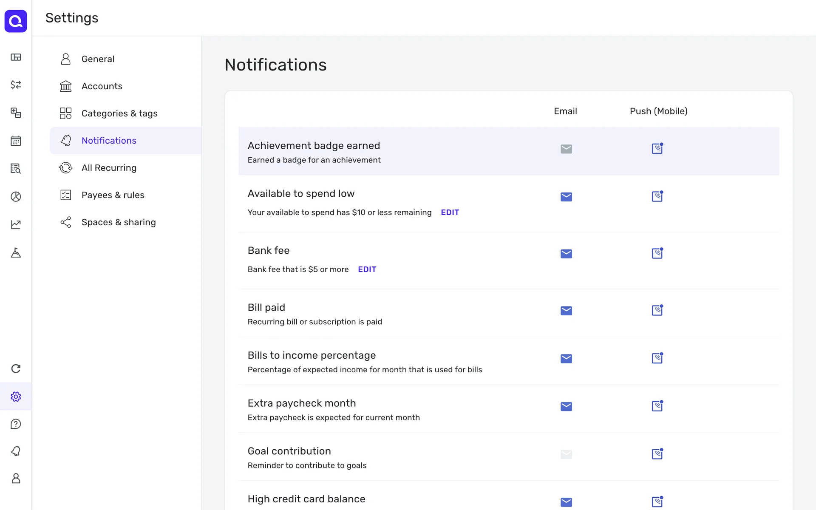Open the investments trend chart icon

point(16,224)
